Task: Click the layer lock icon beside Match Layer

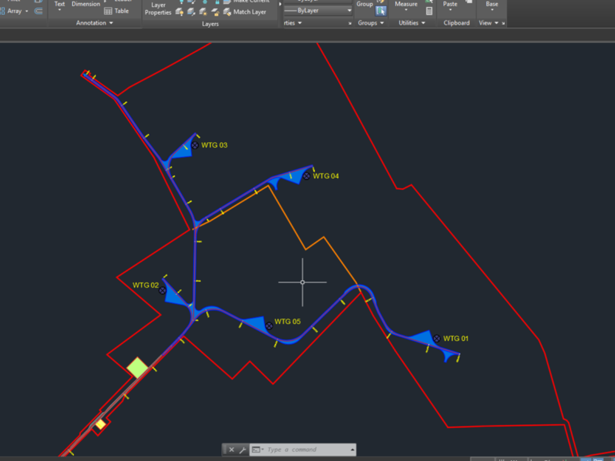Action: point(215,12)
